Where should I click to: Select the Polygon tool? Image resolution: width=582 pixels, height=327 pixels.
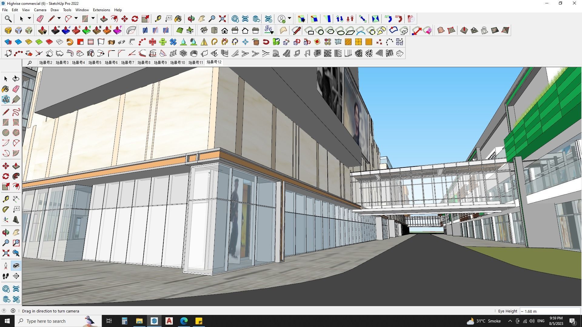tap(16, 133)
